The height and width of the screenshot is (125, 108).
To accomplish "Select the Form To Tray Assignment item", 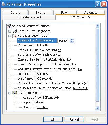I will coord(34,31).
